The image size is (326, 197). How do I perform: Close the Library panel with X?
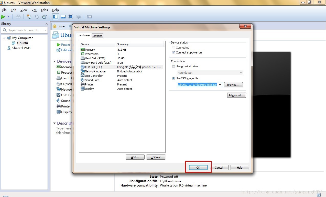tap(46, 24)
